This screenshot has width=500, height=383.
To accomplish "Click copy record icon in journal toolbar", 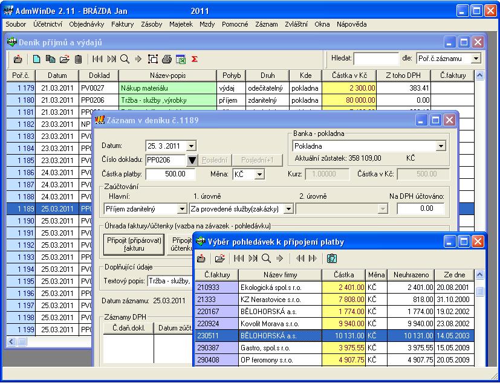I will click(50, 59).
